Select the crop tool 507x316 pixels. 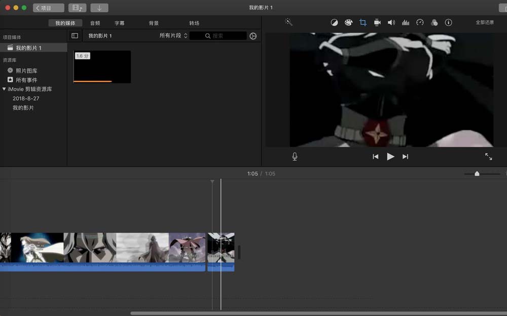pos(363,22)
